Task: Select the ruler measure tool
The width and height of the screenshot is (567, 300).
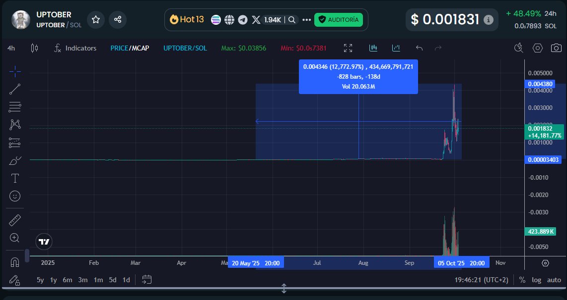Action: click(x=15, y=220)
